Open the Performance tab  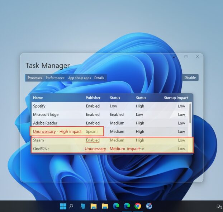pyautogui.click(x=55, y=78)
